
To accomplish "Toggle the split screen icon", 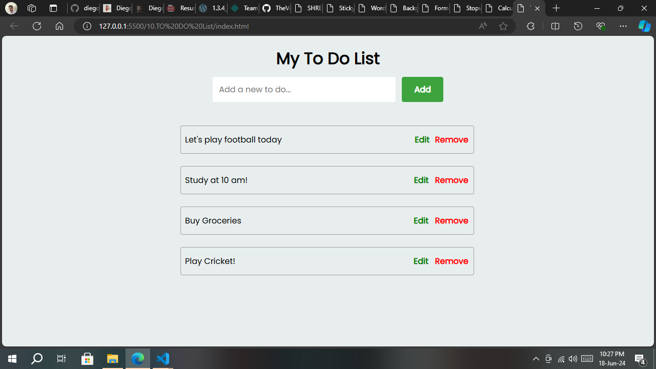I will (555, 26).
